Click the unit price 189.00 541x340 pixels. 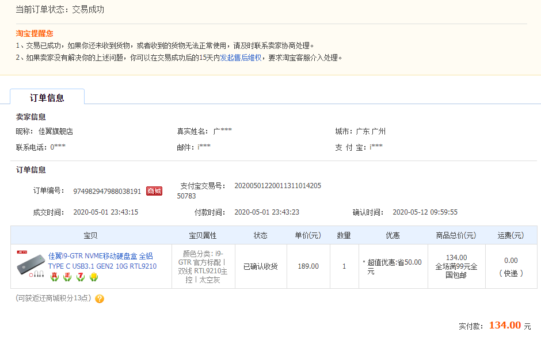[x=308, y=266]
